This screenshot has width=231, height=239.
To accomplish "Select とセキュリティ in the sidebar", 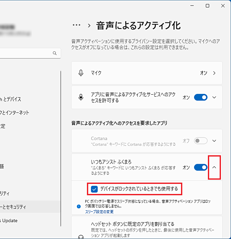I will point(30,207).
